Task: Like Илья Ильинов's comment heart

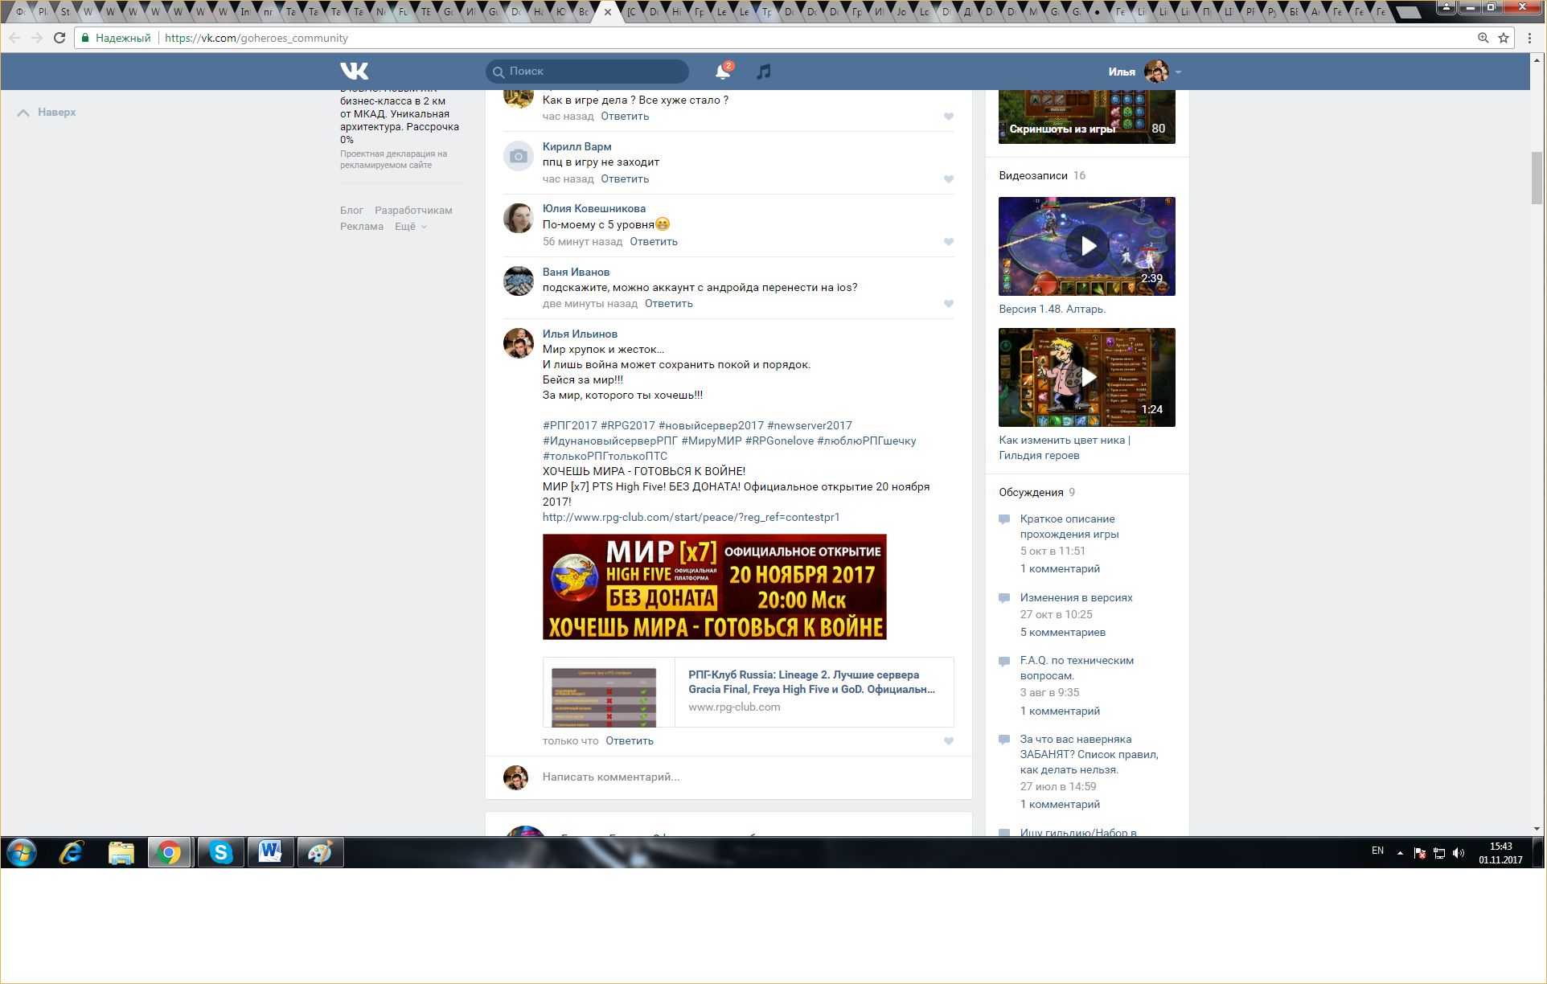Action: click(949, 741)
